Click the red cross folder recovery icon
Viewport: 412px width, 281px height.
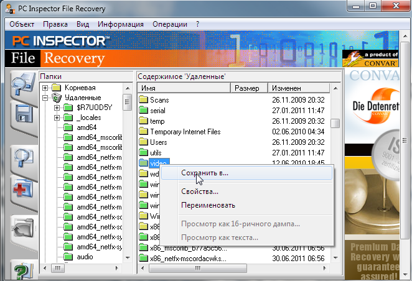pyautogui.click(x=23, y=189)
